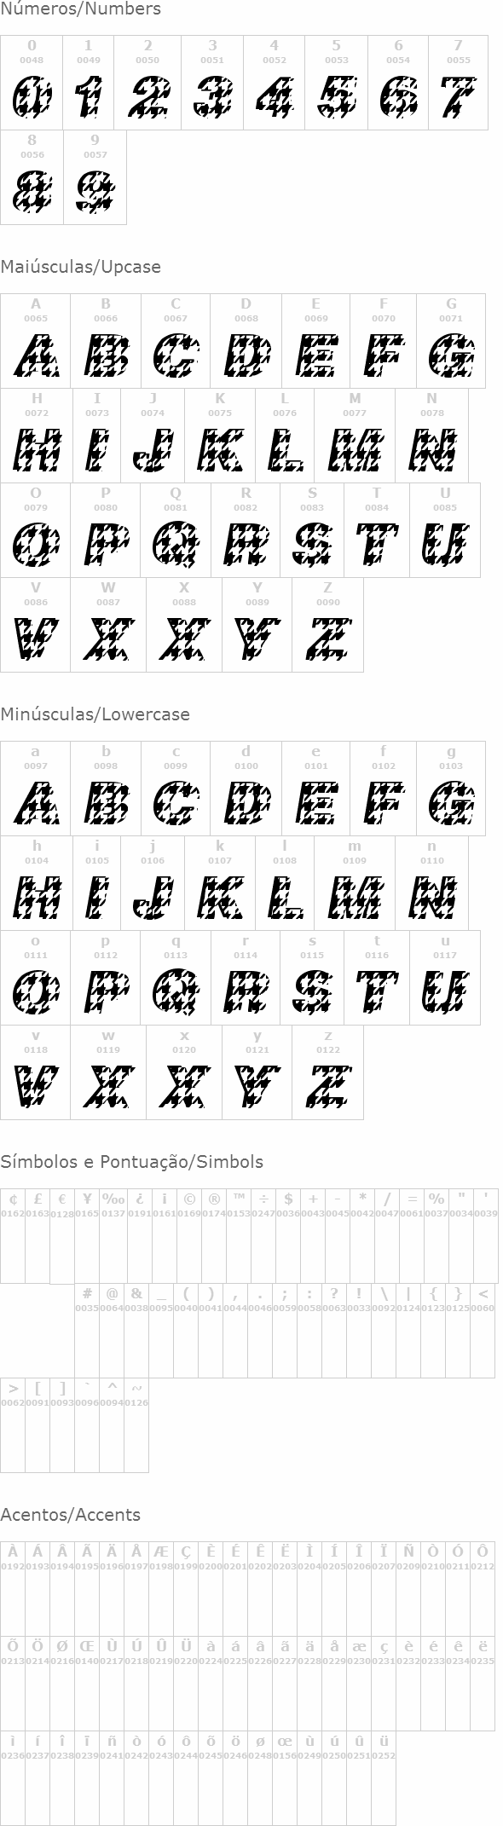Click the Minúsculas/Lowercase section heading
This screenshot has height=1826, width=503.
pyautogui.click(x=95, y=714)
